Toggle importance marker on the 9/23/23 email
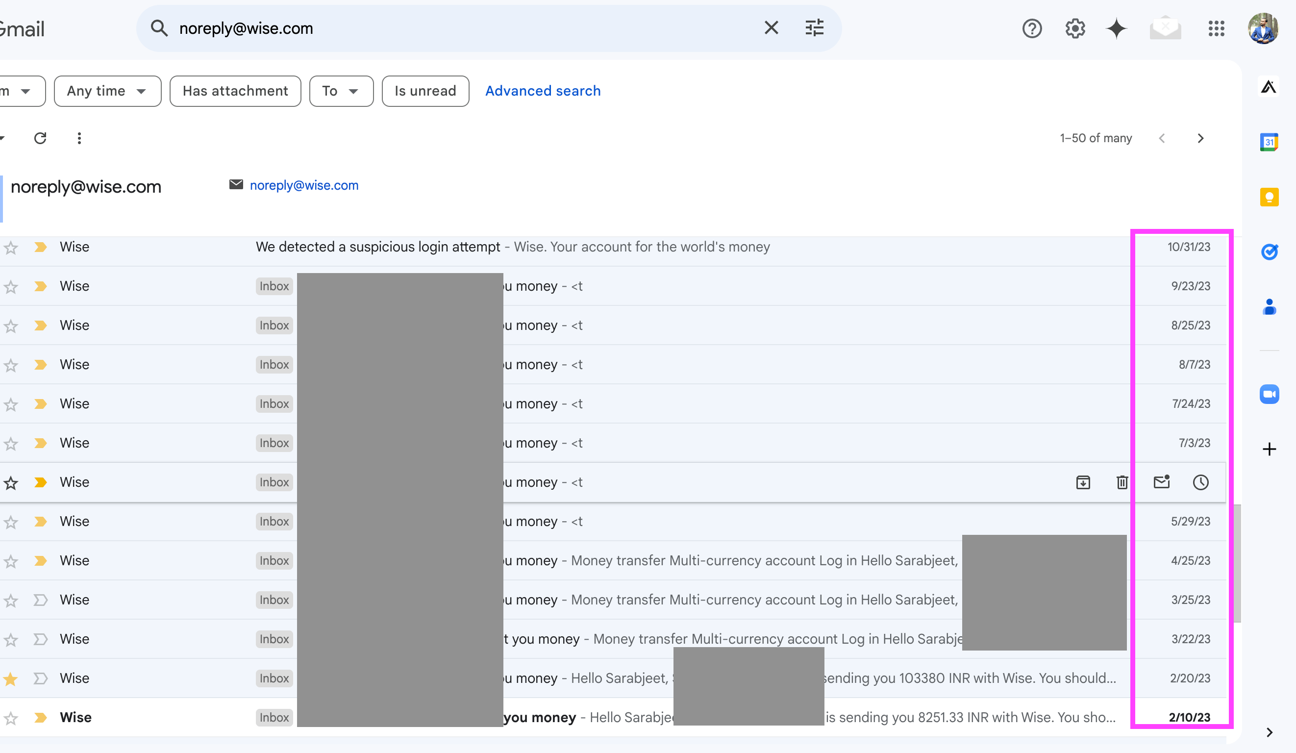This screenshot has width=1296, height=753. coord(40,286)
